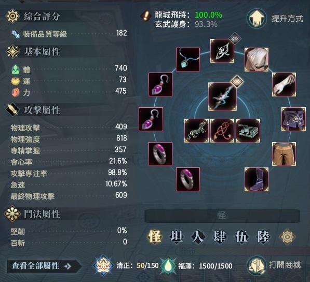310x282 pixels.
Task: Select the 陸 equipment set tab
Action: click(x=263, y=236)
